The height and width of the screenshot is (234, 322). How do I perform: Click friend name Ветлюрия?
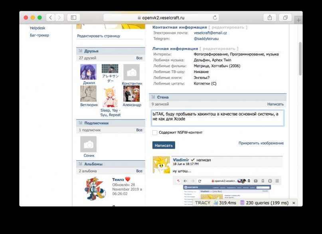(89, 104)
